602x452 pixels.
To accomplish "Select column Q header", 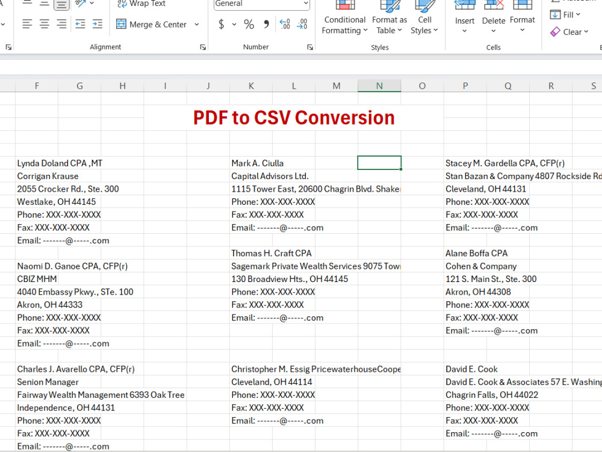I will (x=508, y=86).
